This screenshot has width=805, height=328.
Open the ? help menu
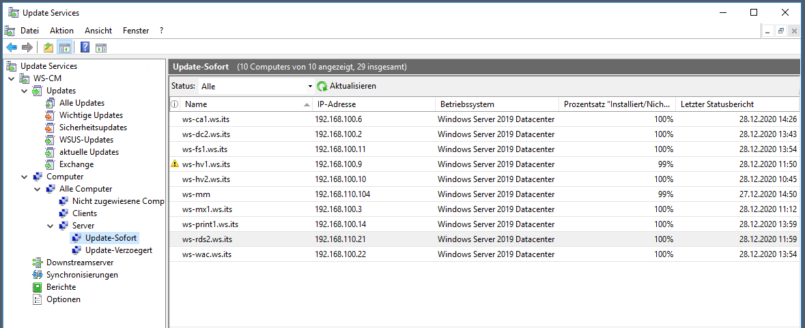point(161,31)
